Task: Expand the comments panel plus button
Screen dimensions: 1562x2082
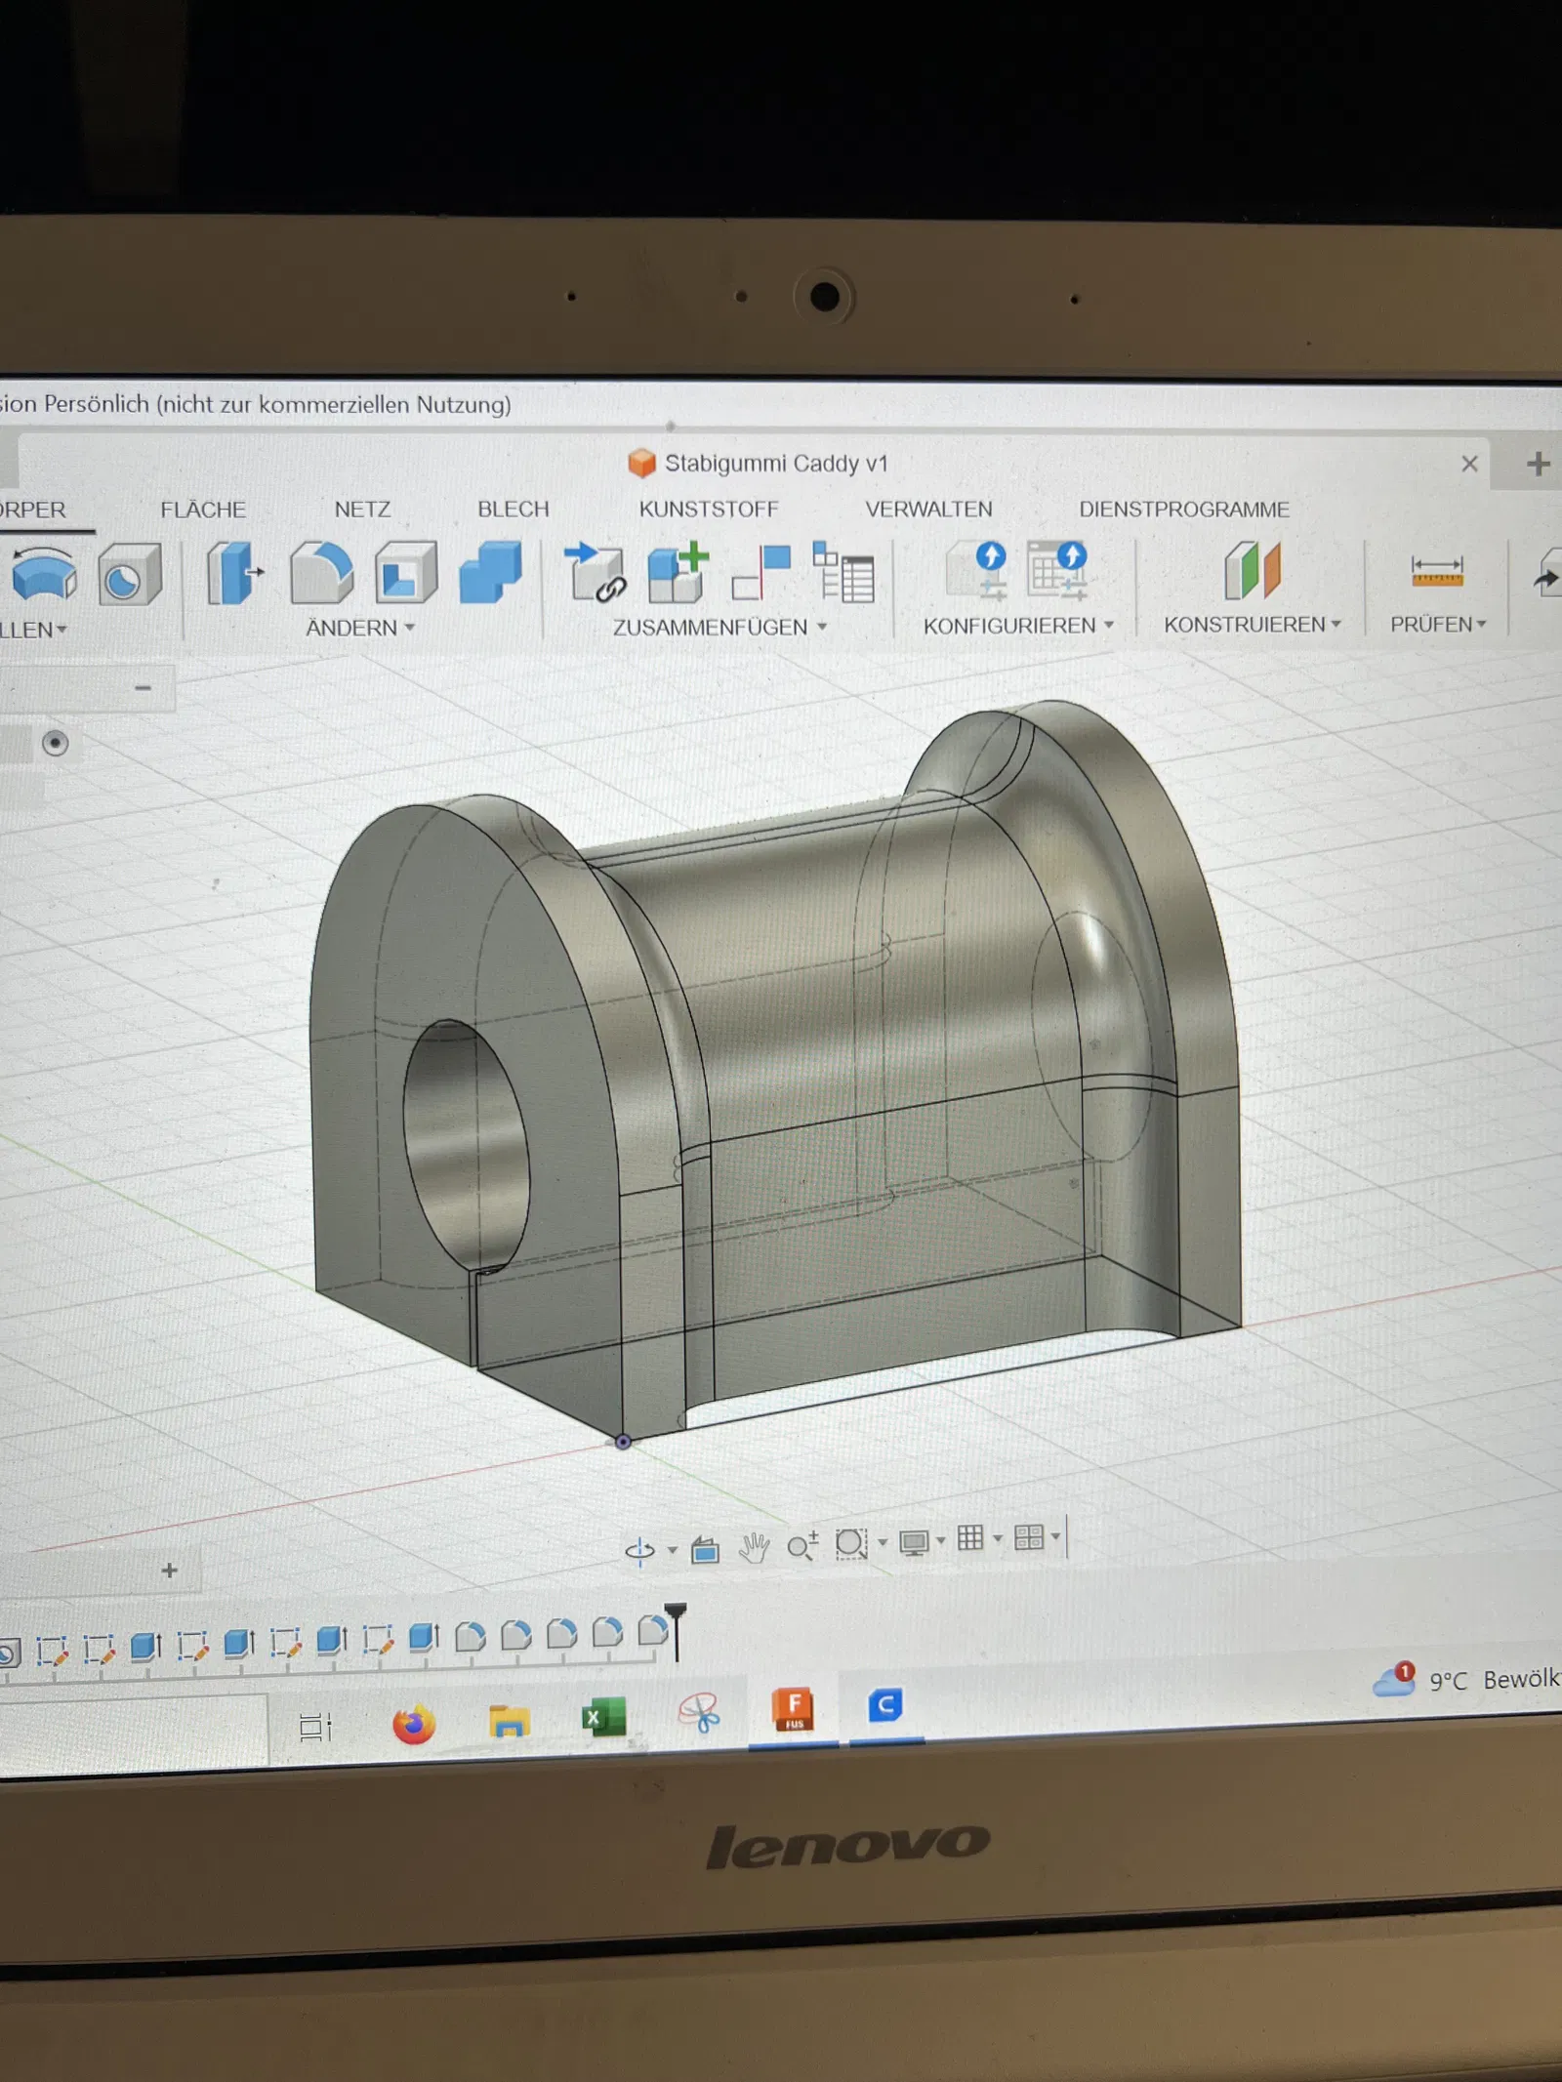Action: 169,1570
